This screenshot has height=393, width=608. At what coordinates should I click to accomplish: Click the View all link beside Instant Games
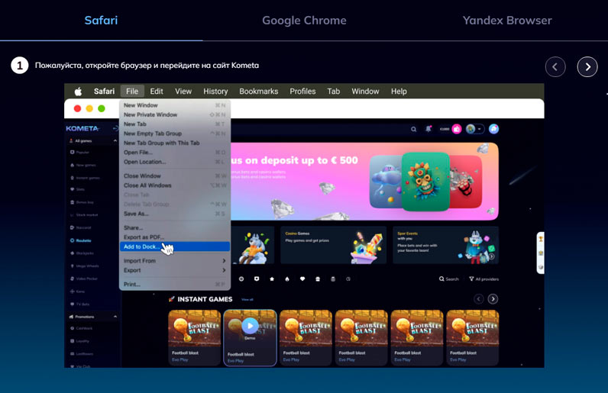point(247,300)
